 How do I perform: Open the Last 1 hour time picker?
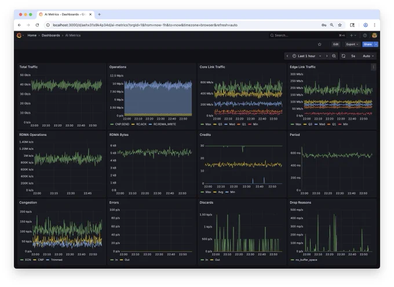click(307, 56)
